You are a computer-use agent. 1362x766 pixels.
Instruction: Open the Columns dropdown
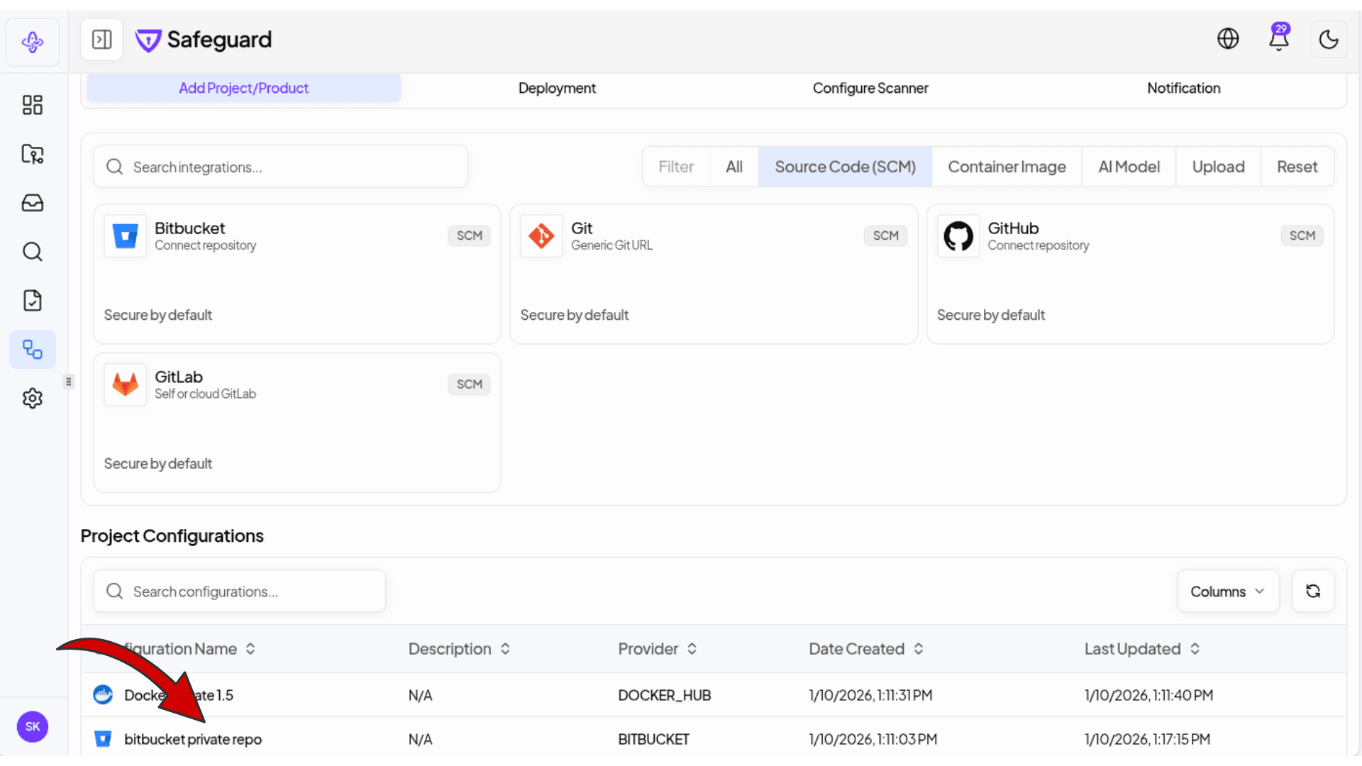click(x=1227, y=592)
